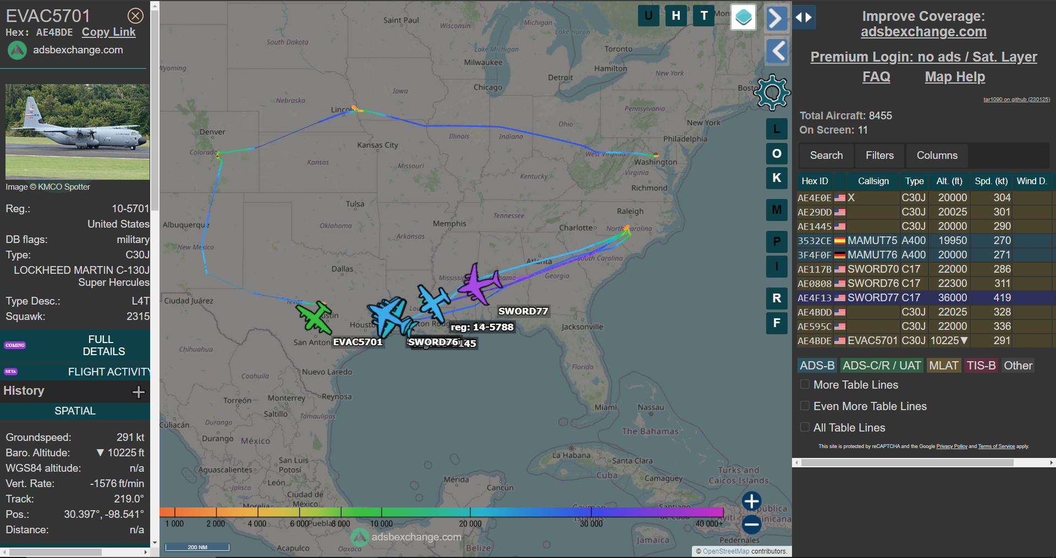Open the Map Help link
Viewport: 1056px width, 558px height.
point(955,76)
